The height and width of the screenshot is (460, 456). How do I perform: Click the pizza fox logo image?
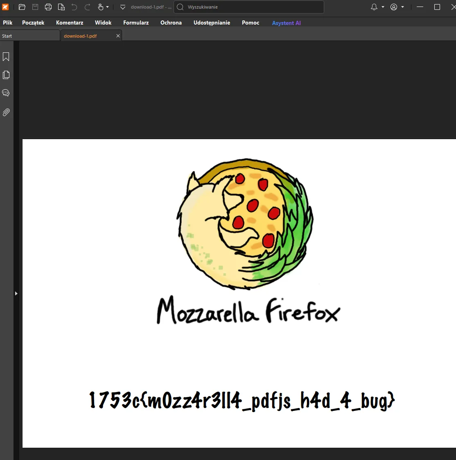(x=245, y=224)
